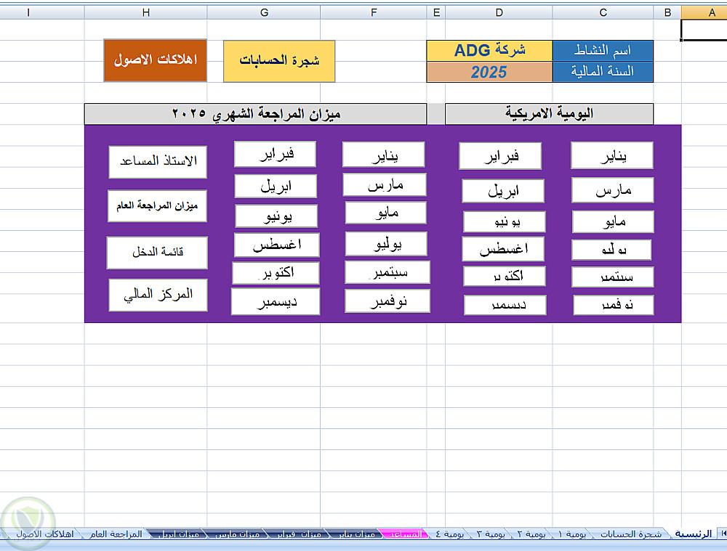Viewport: 727px width, 551px height.
Task: Switch to the يومية ٣ sheet tab
Action: click(491, 534)
